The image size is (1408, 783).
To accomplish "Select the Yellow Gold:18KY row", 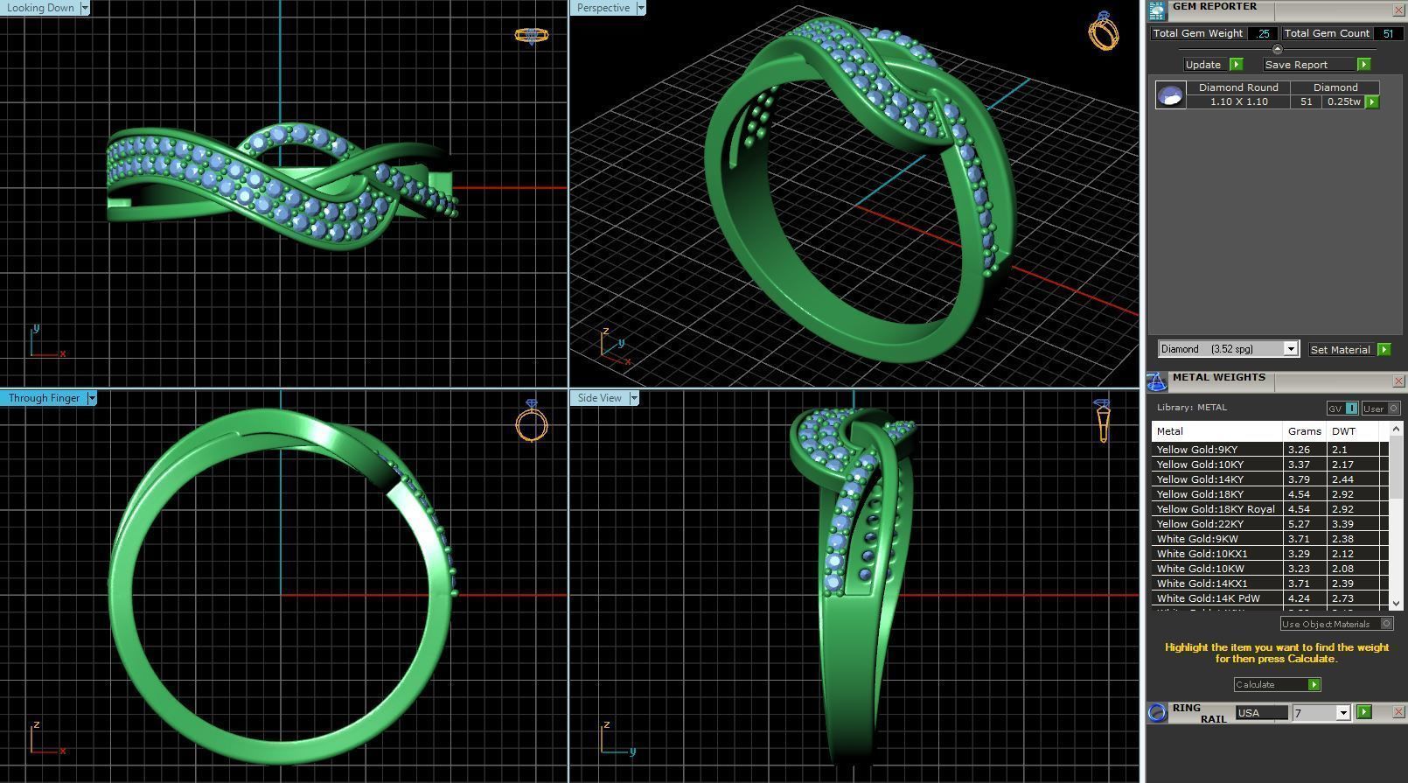I will tap(1270, 494).
